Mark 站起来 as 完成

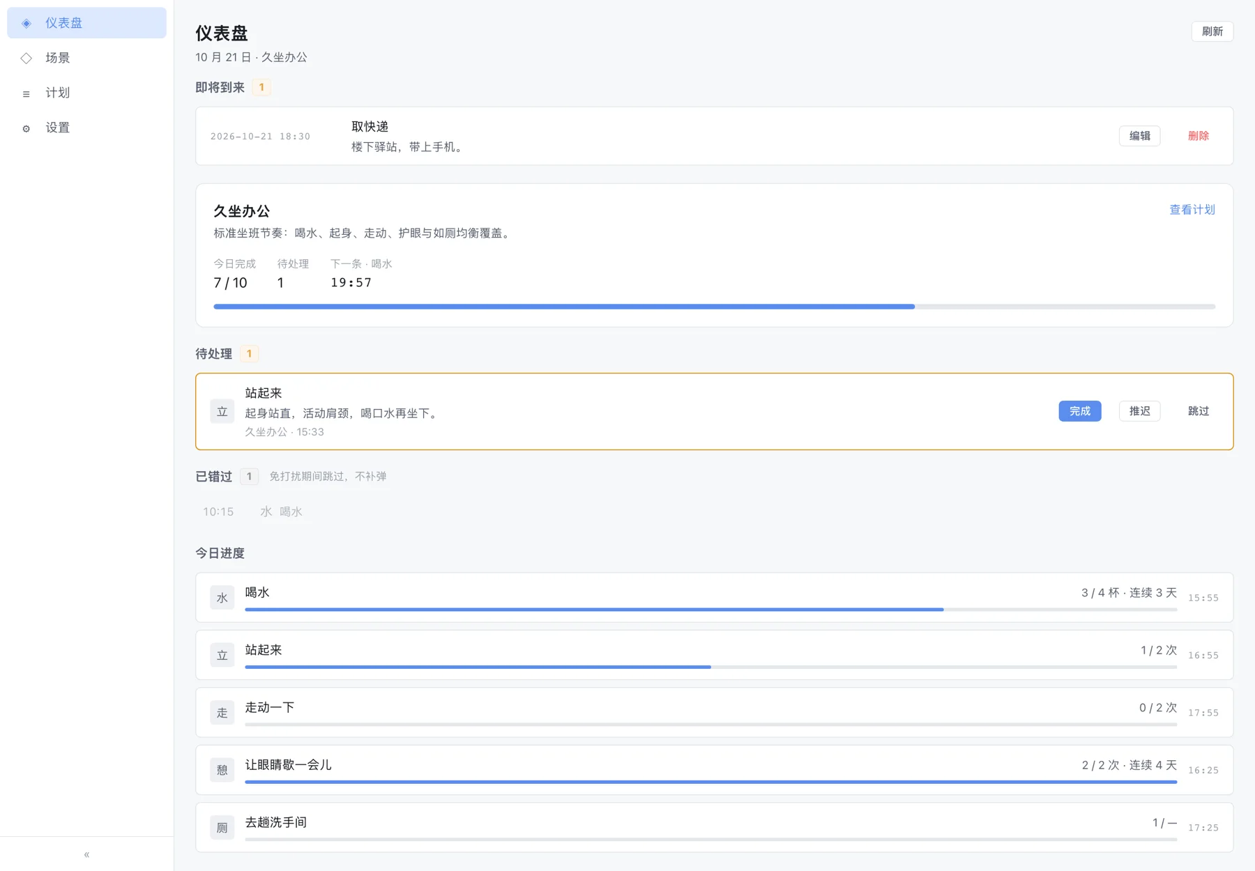(x=1080, y=411)
